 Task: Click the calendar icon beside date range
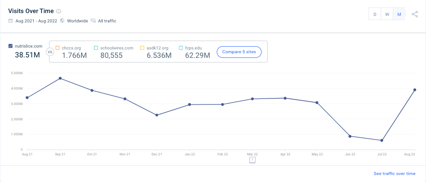pos(11,21)
